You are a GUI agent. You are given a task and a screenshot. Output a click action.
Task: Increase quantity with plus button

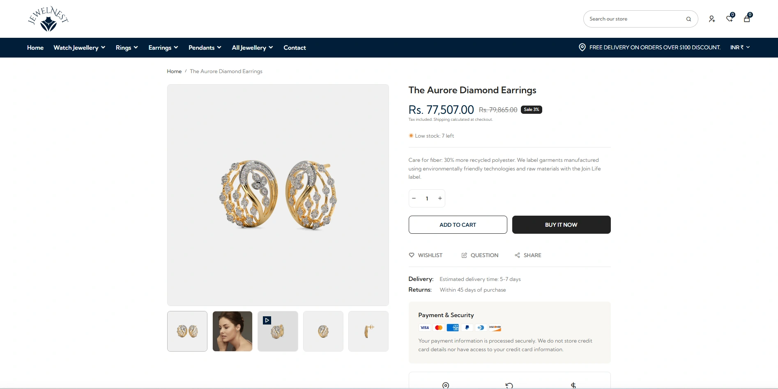pyautogui.click(x=440, y=198)
